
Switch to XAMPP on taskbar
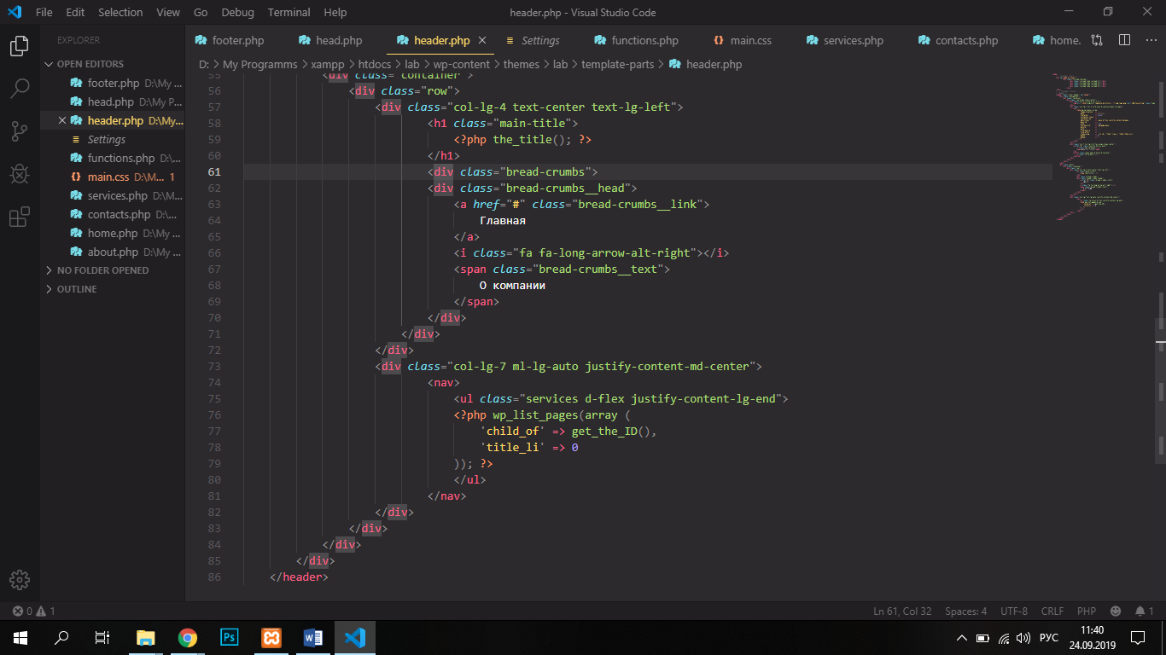point(271,637)
